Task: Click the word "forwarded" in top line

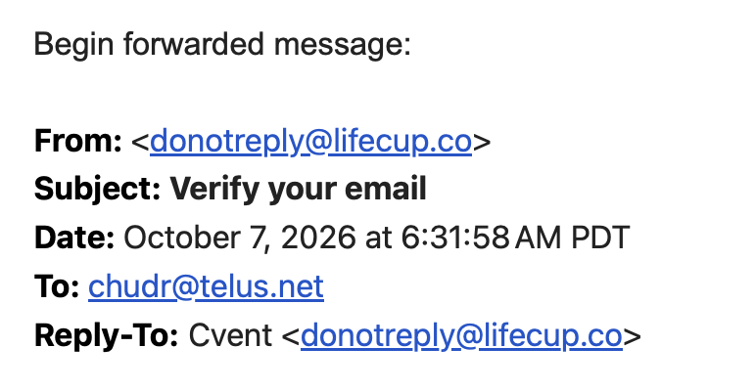Action: pos(194,44)
